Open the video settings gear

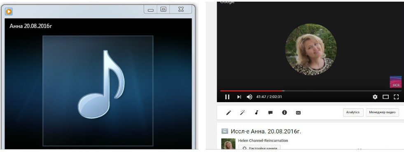click(375, 97)
